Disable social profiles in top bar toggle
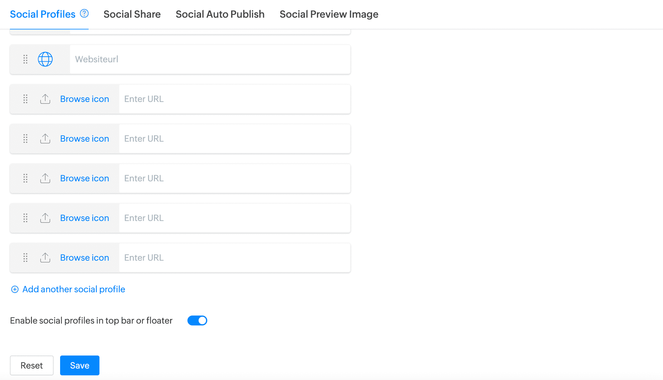663x380 pixels. (197, 320)
